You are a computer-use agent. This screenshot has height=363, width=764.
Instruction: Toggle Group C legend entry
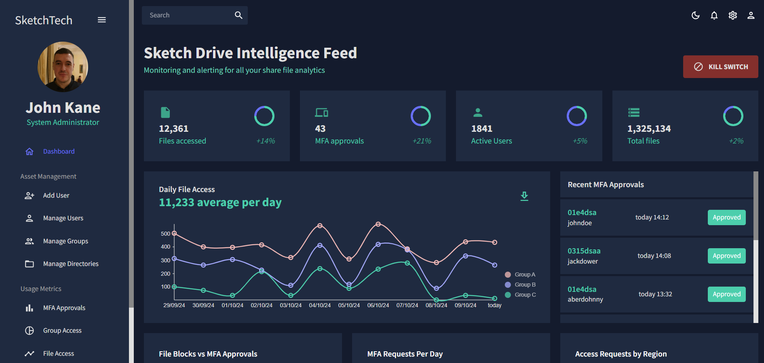[520, 295]
